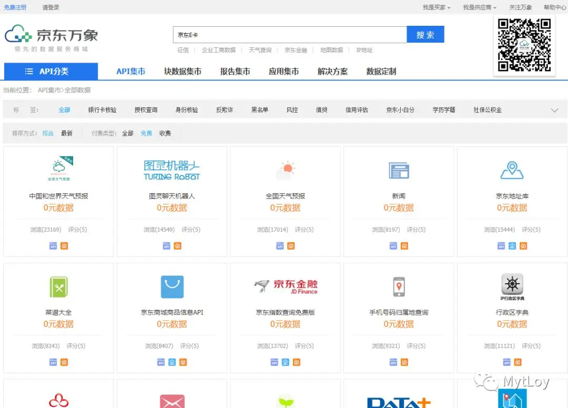This screenshot has width=568, height=408.
Task: Click orange 免 badge under 京东指数查询免费版
Action: [297, 362]
